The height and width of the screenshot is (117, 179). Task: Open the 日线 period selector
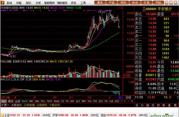tap(128, 97)
